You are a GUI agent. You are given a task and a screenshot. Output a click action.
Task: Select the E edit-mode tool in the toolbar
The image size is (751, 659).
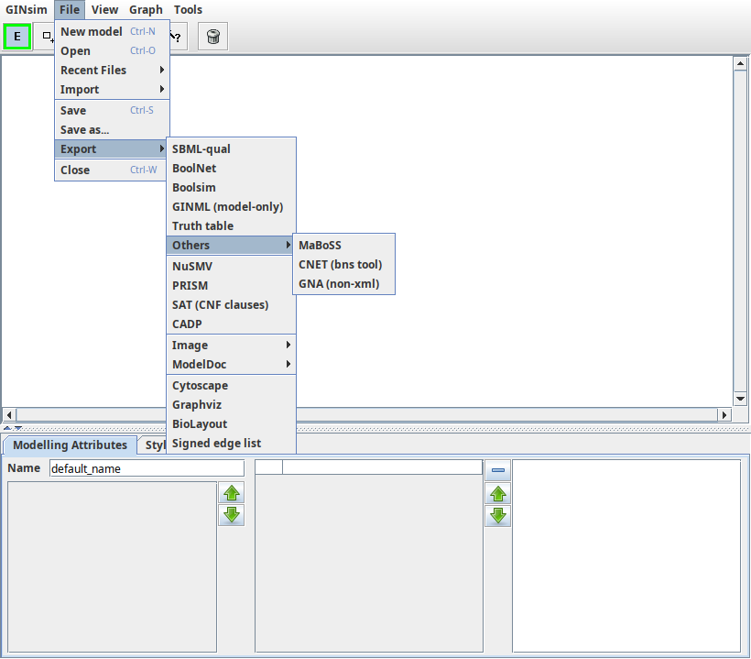coord(16,36)
